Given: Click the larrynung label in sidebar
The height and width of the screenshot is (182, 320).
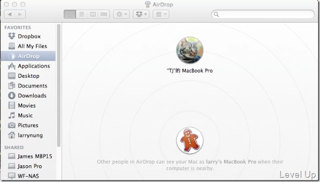Looking at the screenshot, I should (30, 135).
